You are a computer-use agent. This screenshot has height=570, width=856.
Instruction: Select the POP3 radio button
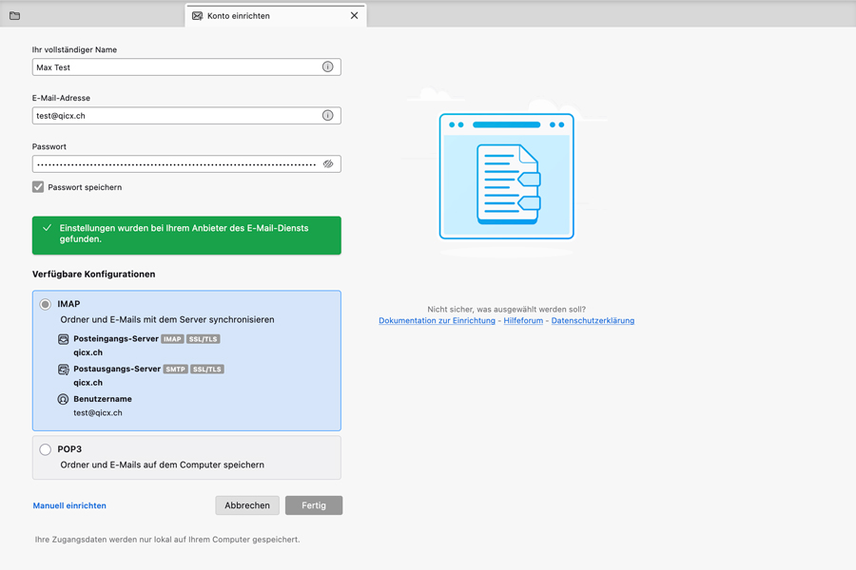point(45,449)
